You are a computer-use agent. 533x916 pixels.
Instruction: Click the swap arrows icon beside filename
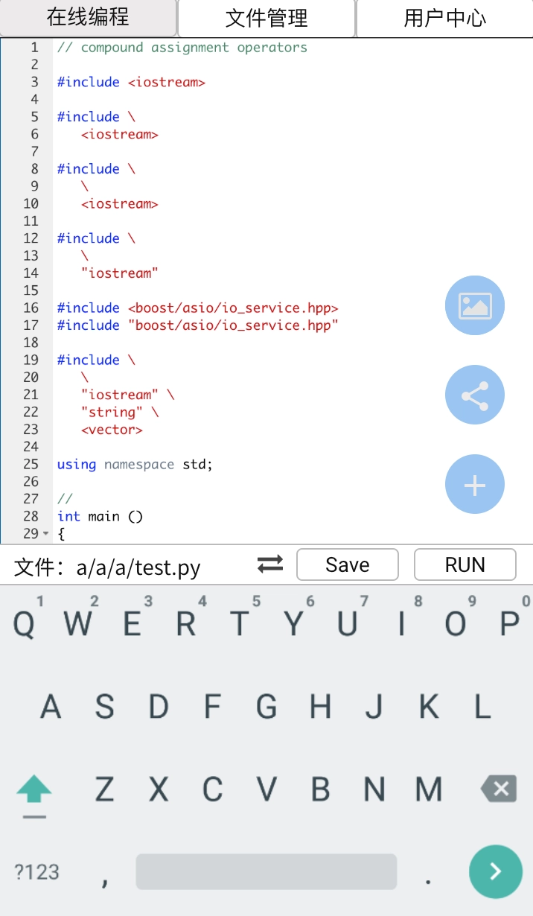[270, 564]
